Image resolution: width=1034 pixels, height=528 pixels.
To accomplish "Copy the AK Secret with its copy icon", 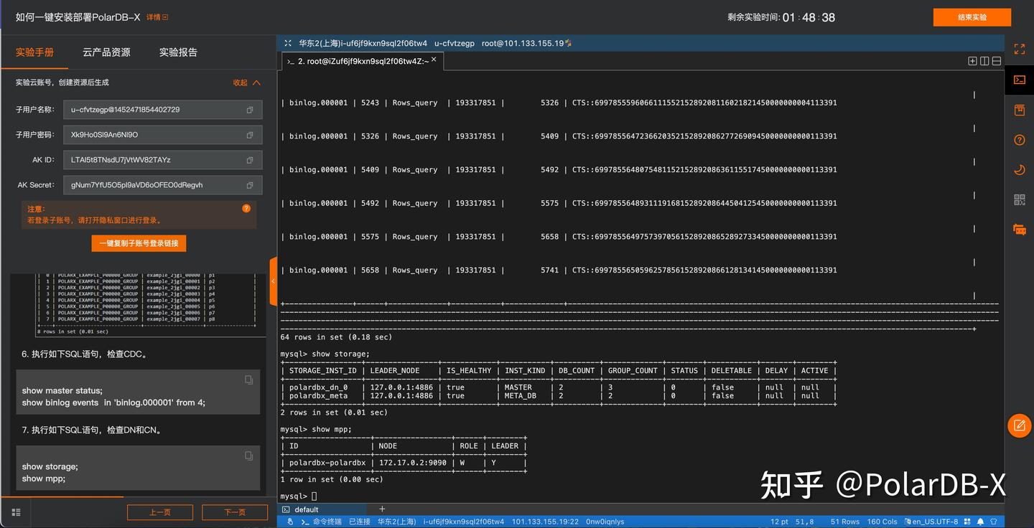I will tap(249, 184).
